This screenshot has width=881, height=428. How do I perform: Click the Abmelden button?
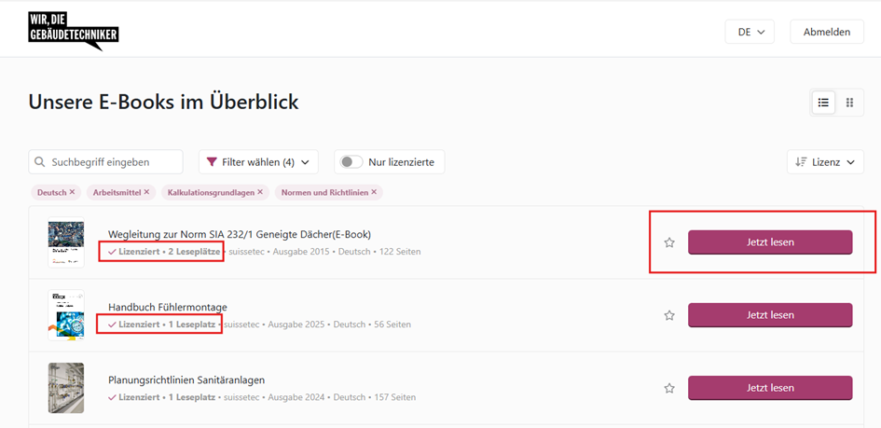pyautogui.click(x=827, y=32)
